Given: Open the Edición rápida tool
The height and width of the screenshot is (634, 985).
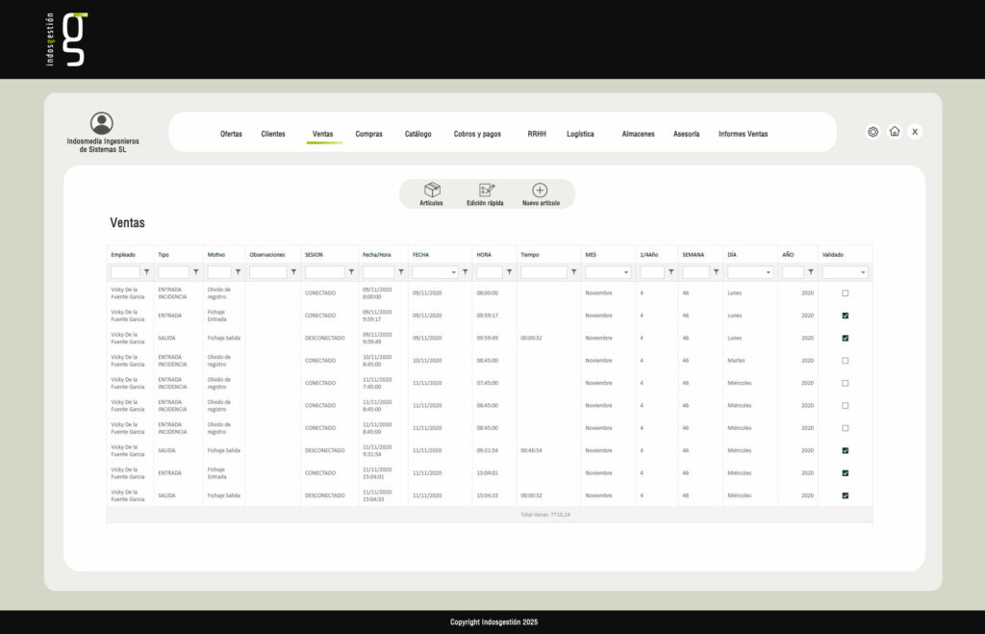Looking at the screenshot, I should 486,193.
